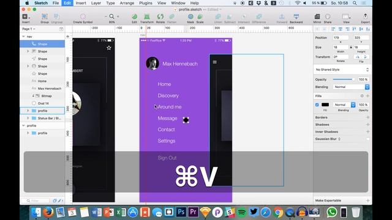
Task: Add an inner shadow with plus
Action: tap(367, 132)
